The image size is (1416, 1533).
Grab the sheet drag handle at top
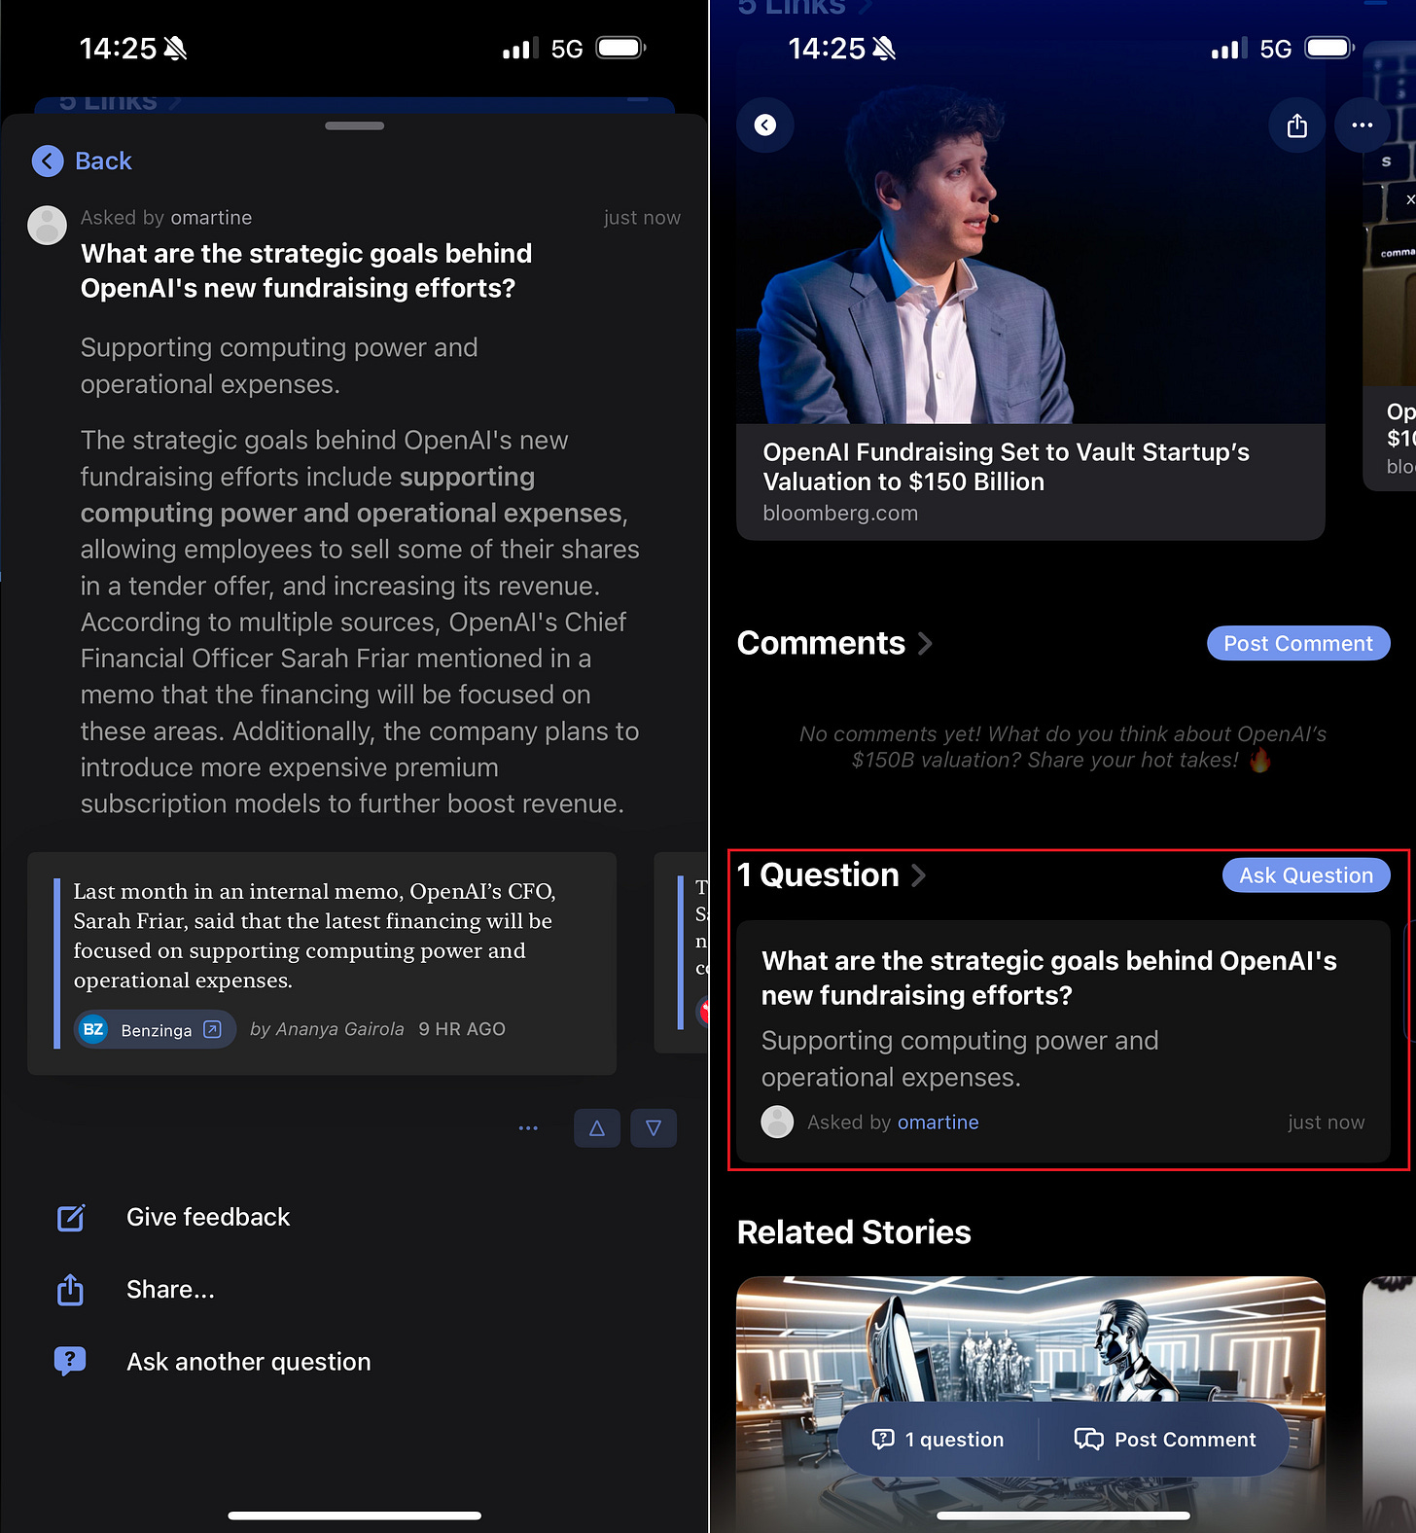pyautogui.click(x=354, y=125)
